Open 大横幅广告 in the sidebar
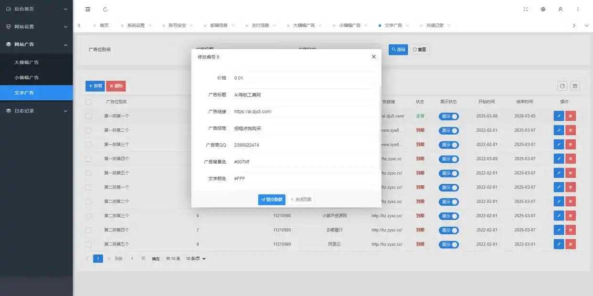Screen dimensions: 593x296 pyautogui.click(x=36, y=62)
